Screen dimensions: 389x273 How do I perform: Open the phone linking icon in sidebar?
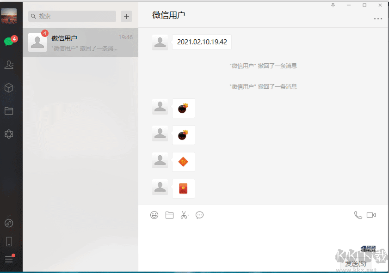point(9,242)
